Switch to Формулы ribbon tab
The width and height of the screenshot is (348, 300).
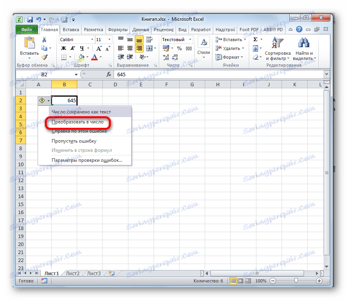118,30
